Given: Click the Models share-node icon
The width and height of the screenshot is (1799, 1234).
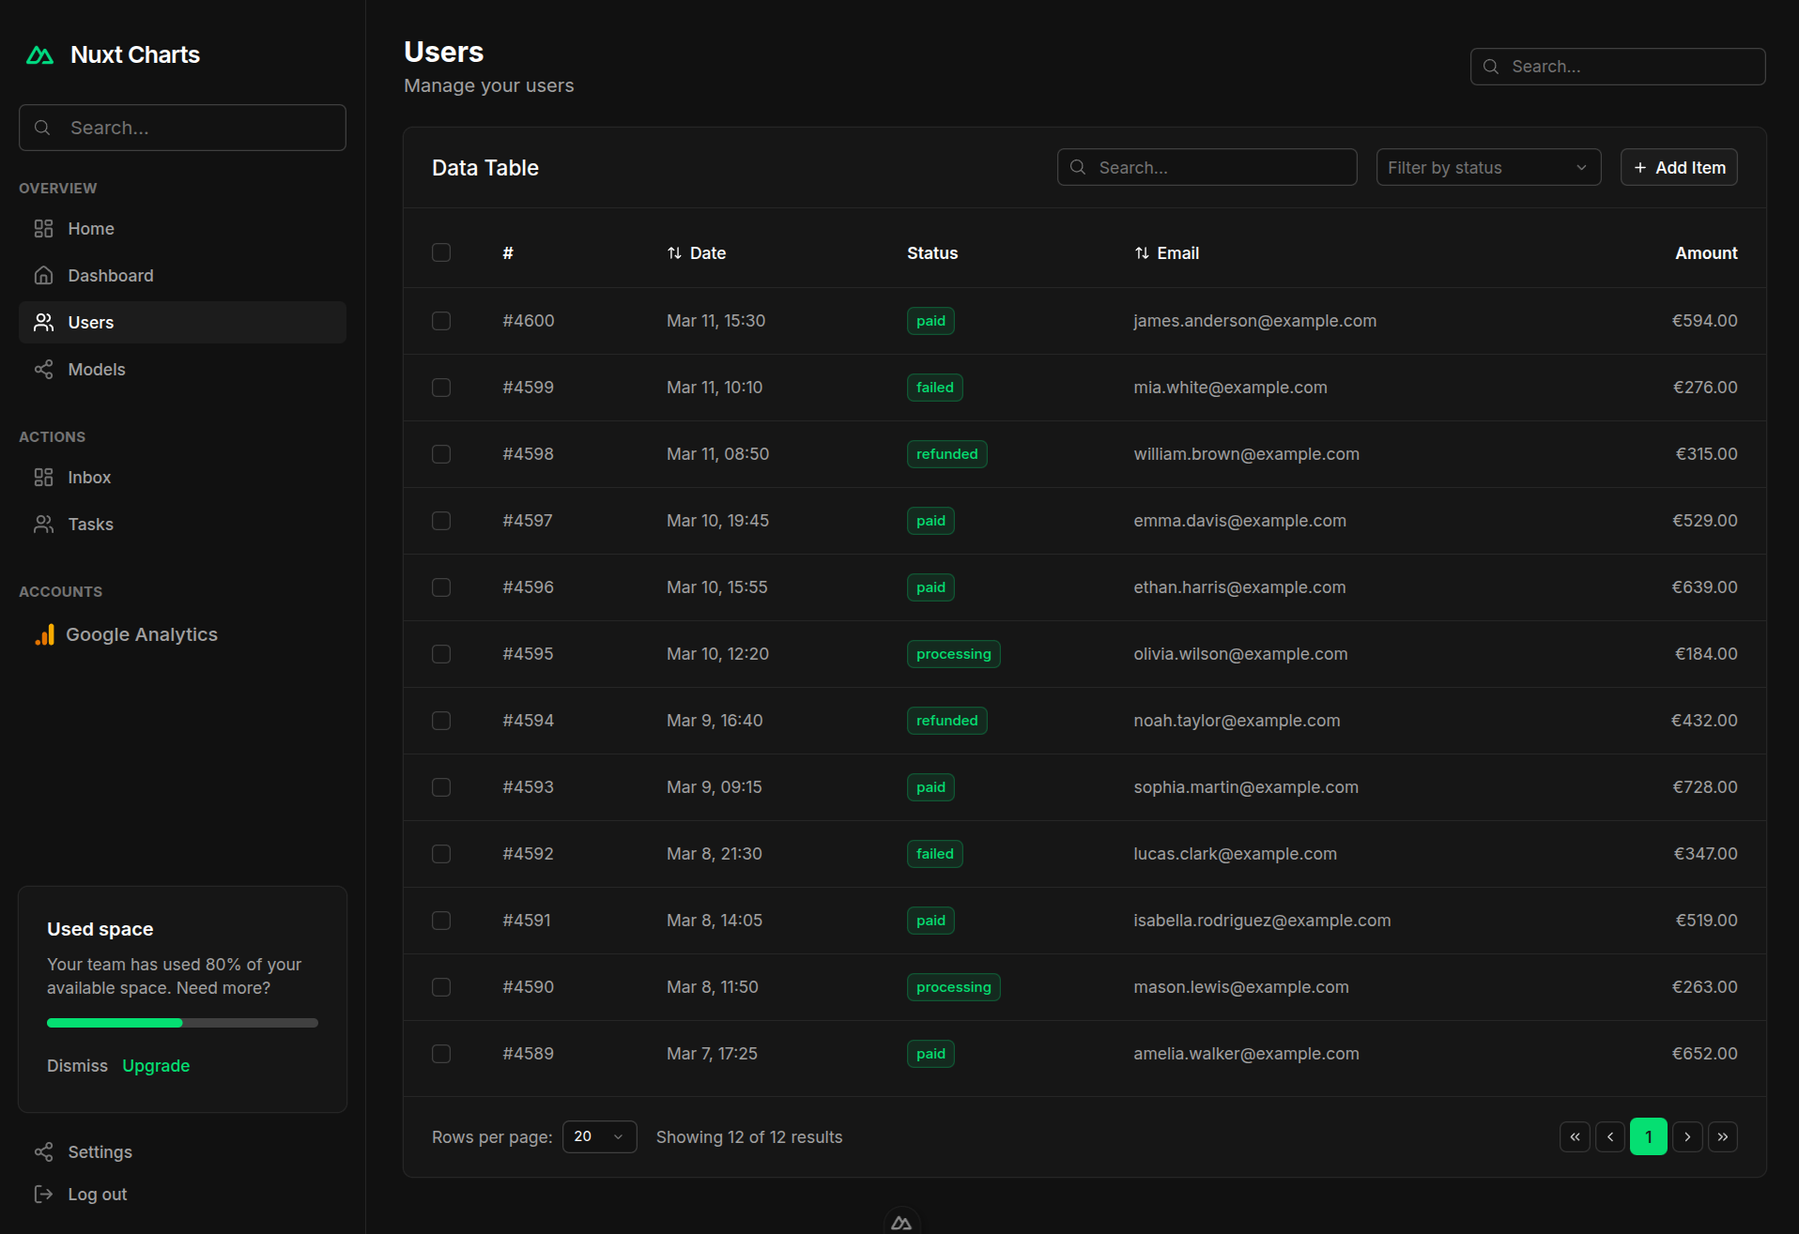Looking at the screenshot, I should click(x=43, y=369).
